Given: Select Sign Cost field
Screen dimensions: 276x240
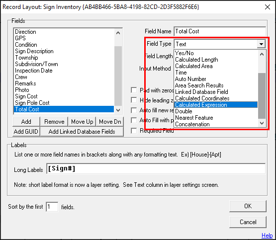Looking at the screenshot, I should [64, 96].
